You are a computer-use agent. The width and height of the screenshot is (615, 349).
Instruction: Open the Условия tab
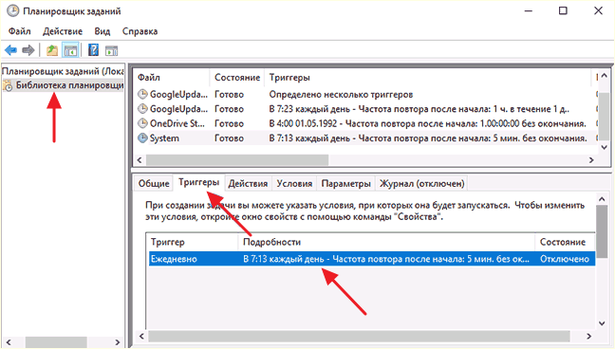(294, 184)
